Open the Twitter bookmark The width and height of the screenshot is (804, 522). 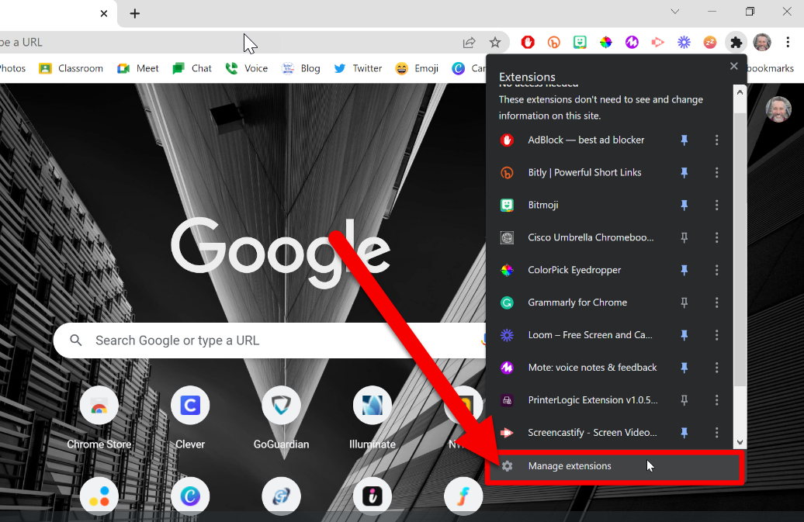coord(358,68)
